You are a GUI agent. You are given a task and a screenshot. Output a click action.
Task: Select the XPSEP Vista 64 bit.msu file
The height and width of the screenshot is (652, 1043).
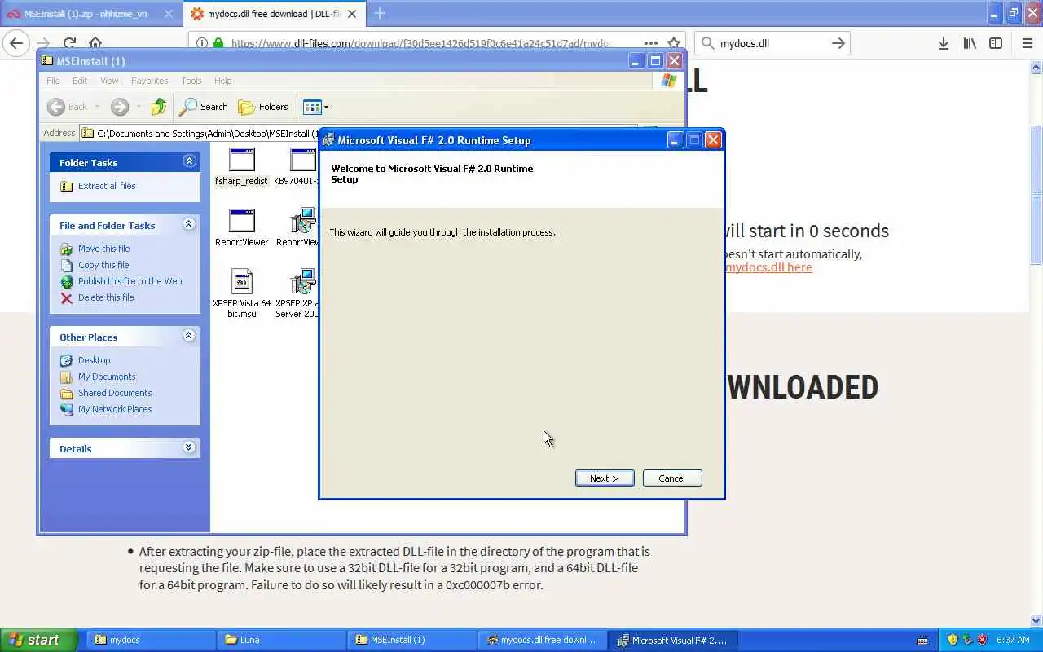click(242, 293)
